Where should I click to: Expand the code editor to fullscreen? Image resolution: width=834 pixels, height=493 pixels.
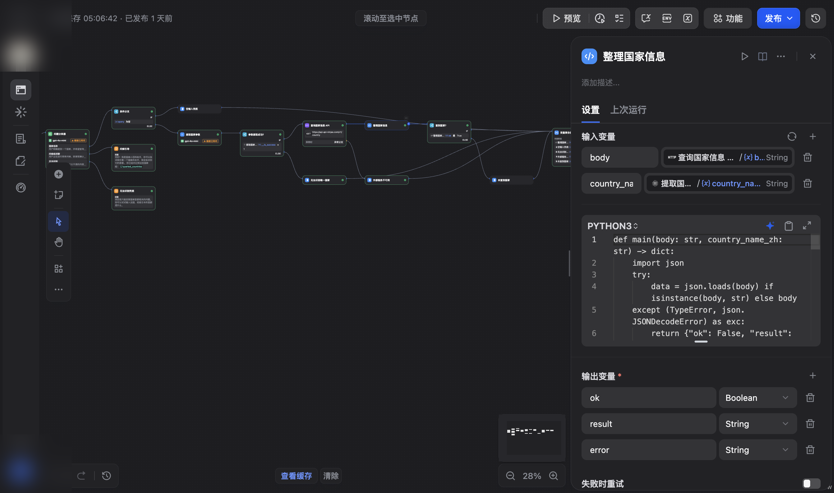click(807, 226)
